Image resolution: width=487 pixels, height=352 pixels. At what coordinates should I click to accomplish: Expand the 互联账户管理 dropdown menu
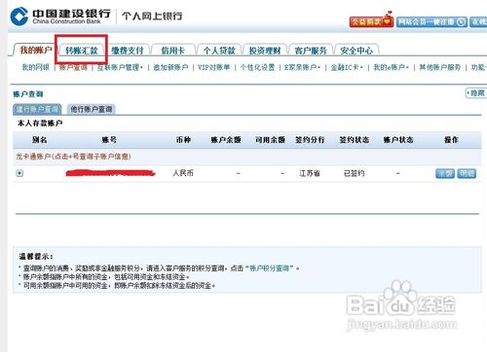[x=120, y=67]
